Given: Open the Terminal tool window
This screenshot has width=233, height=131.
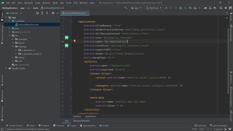Looking at the screenshot, I should click(58, 126).
